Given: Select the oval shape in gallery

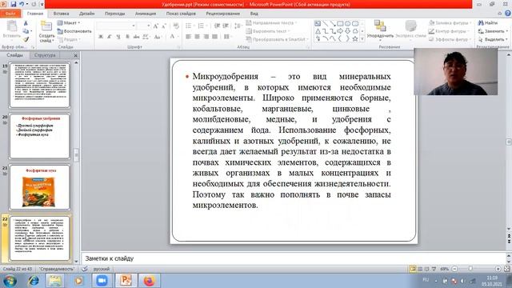Looking at the screenshot, I should coord(348,24).
